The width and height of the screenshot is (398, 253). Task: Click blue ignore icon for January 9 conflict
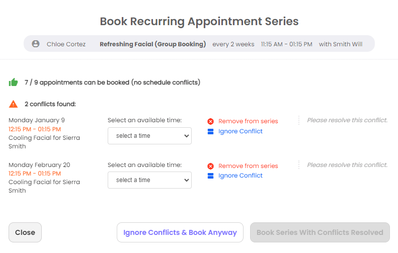coord(210,132)
